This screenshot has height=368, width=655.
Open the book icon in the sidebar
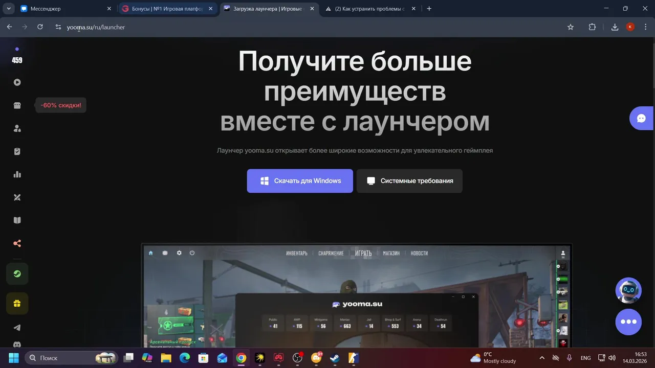click(17, 220)
